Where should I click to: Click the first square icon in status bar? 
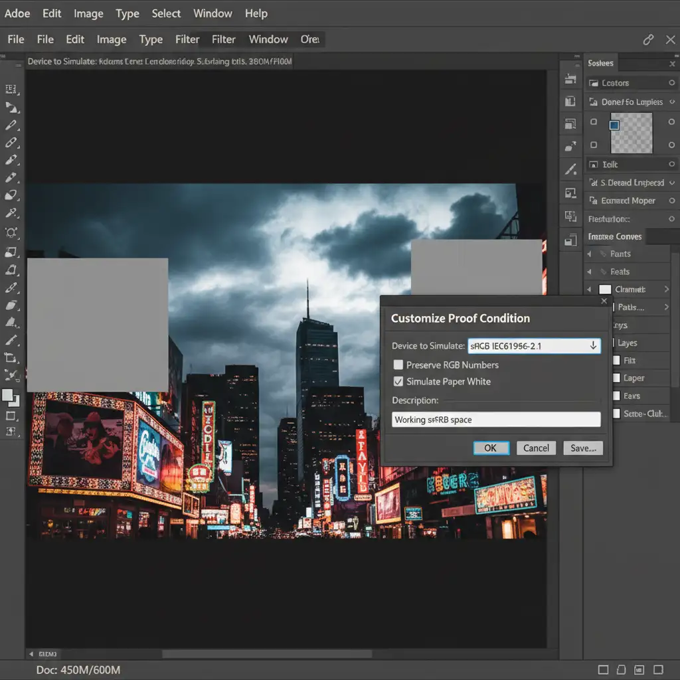pos(603,669)
